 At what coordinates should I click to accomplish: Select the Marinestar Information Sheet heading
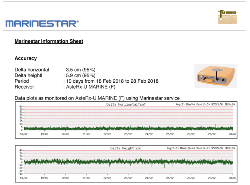tap(49, 41)
